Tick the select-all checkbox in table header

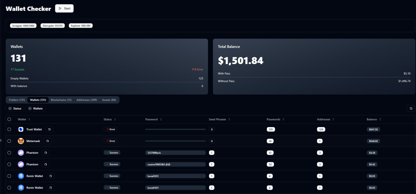click(x=9, y=119)
